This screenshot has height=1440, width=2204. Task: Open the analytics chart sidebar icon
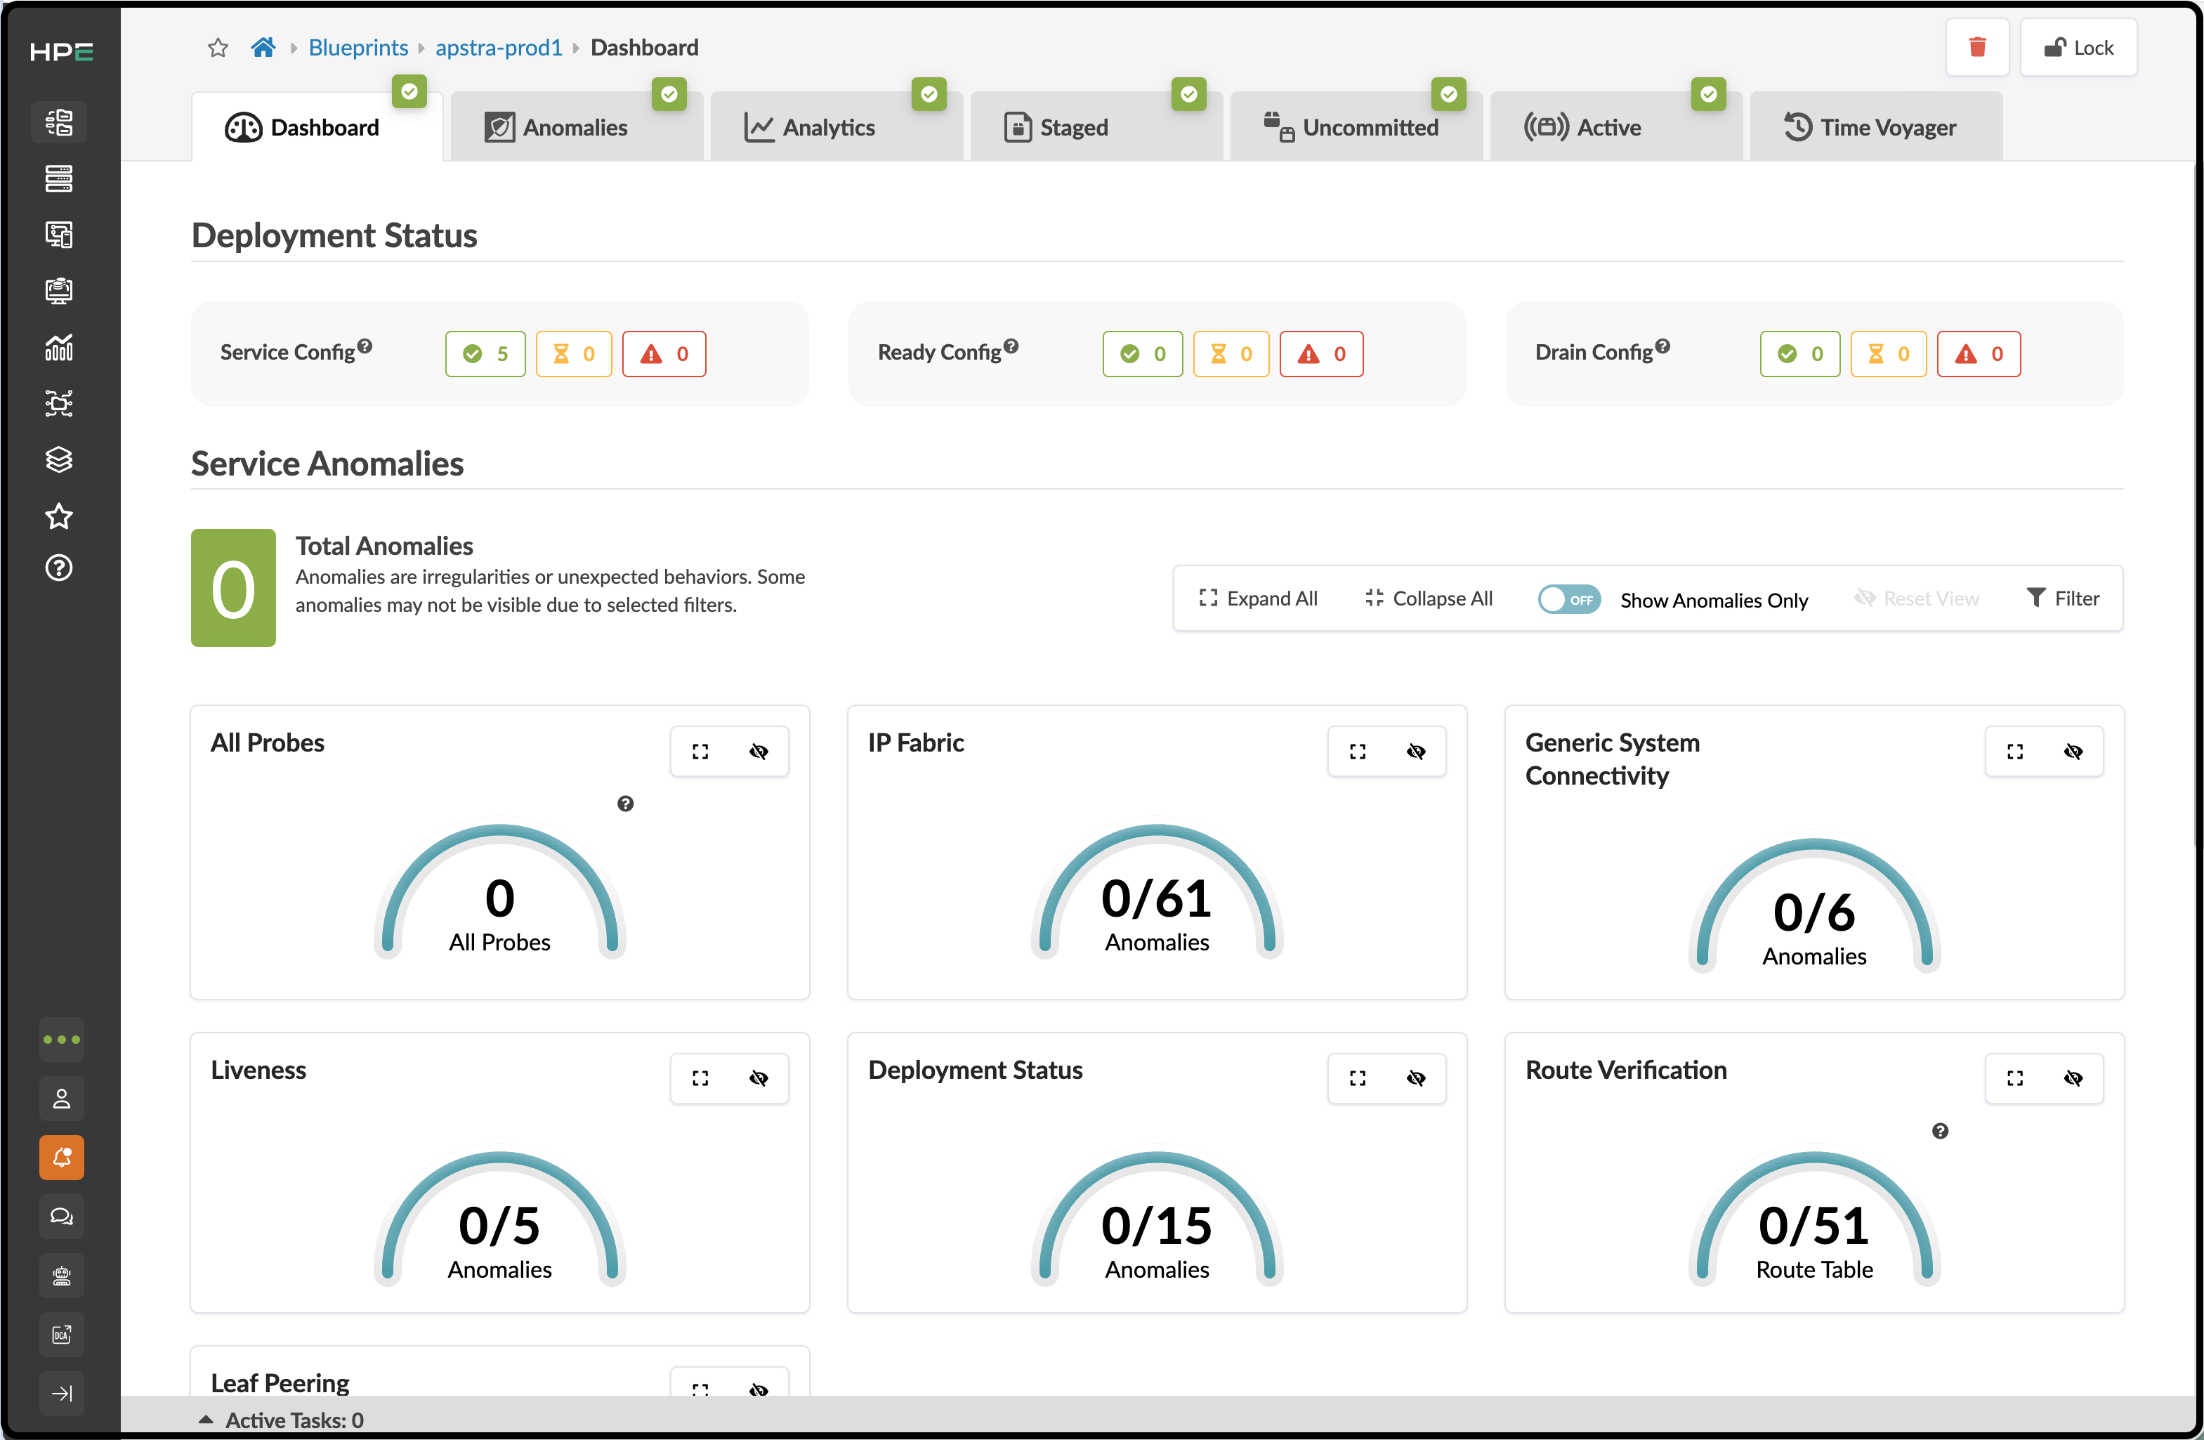(x=59, y=347)
